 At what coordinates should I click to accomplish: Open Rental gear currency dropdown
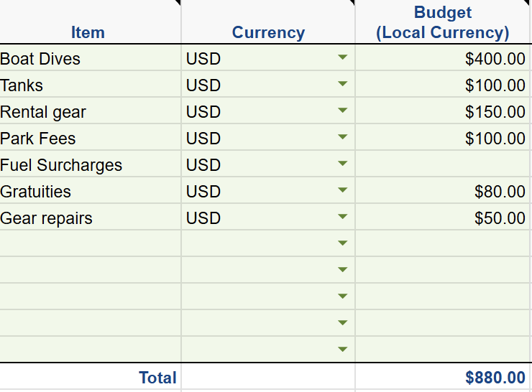point(342,111)
